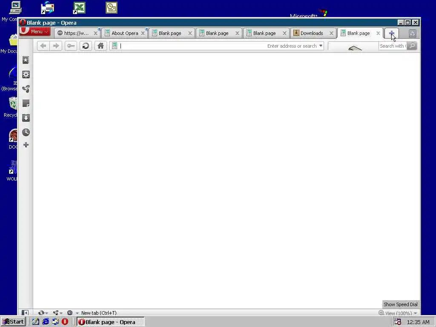Add a new tab with the plus button

pos(392,33)
